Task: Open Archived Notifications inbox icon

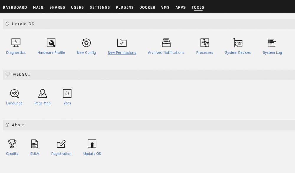Action: (x=166, y=43)
